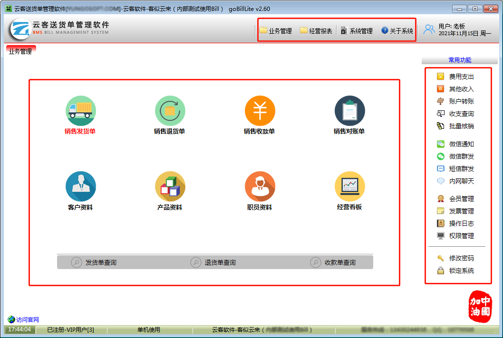This screenshot has width=503, height=338.
Task: Click 修改密码 key item
Action: 455,258
